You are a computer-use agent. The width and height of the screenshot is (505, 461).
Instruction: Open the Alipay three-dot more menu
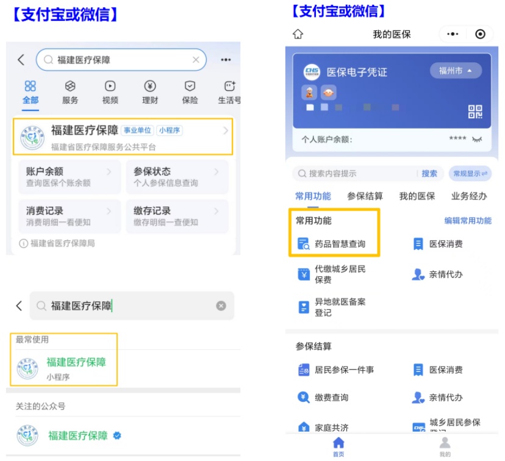(x=226, y=60)
